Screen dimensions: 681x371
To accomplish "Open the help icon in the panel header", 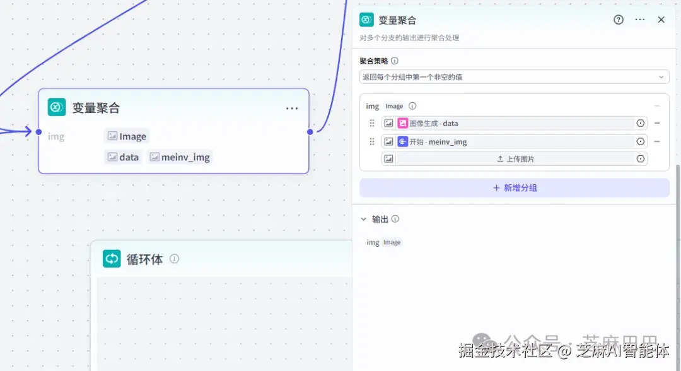I will (x=618, y=20).
